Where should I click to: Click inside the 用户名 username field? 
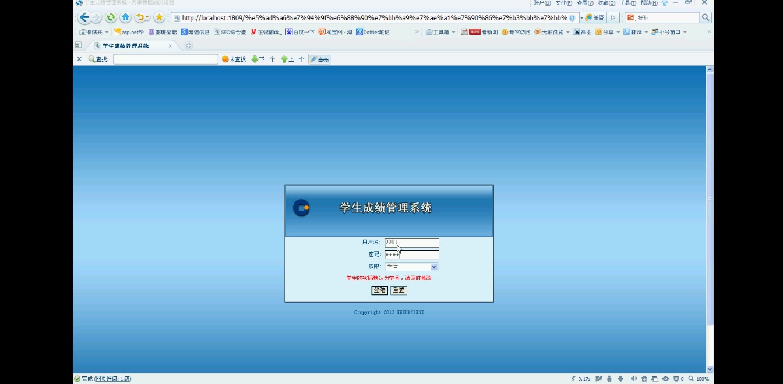click(x=411, y=243)
